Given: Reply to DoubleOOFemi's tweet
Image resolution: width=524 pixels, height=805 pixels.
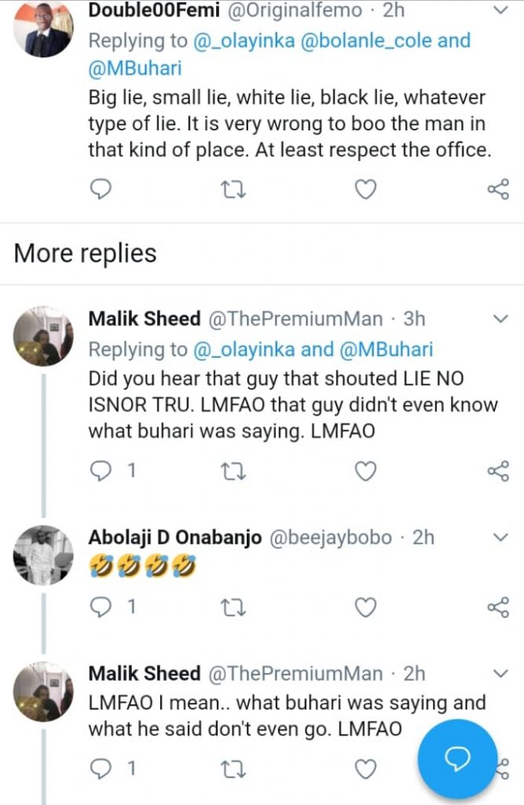Looking at the screenshot, I should click(101, 189).
